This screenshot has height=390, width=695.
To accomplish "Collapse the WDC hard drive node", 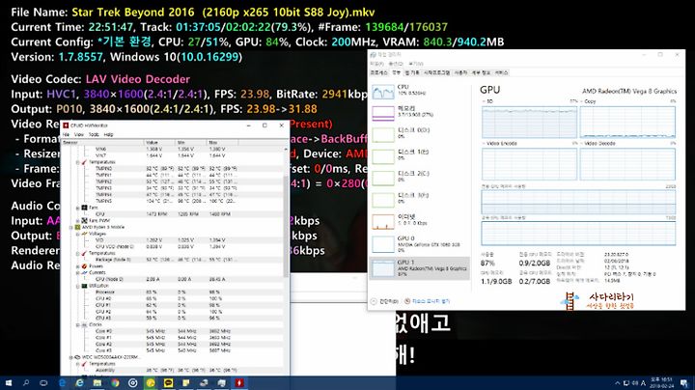I will (x=70, y=357).
